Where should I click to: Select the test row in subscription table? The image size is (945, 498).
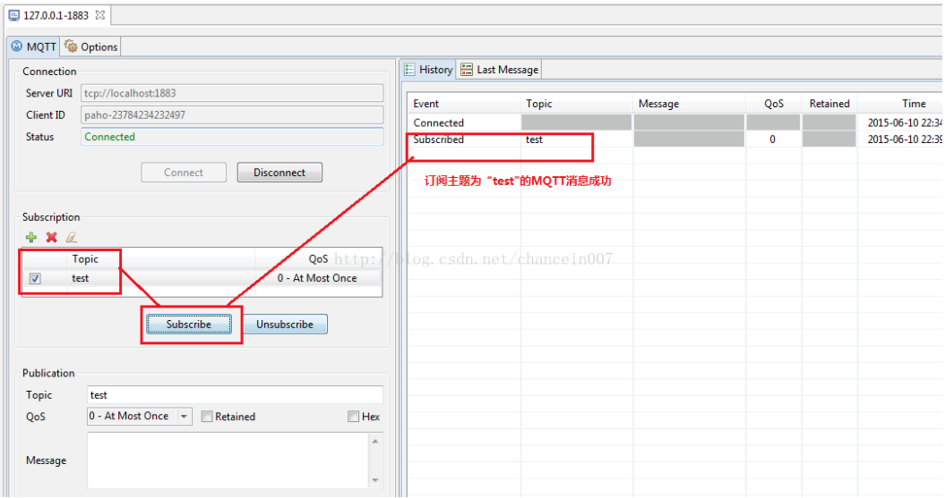coord(202,278)
